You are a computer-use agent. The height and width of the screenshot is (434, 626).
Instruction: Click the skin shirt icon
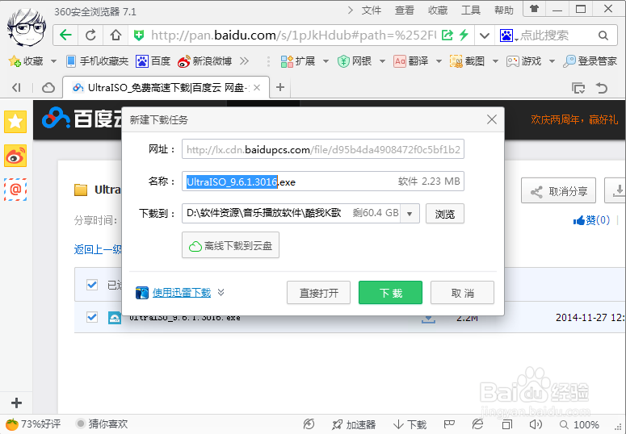tap(534, 9)
